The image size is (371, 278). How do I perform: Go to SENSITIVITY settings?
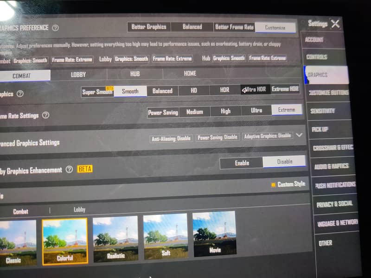tap(329, 111)
